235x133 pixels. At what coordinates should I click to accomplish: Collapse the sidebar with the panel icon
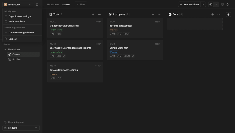[x=37, y=4]
